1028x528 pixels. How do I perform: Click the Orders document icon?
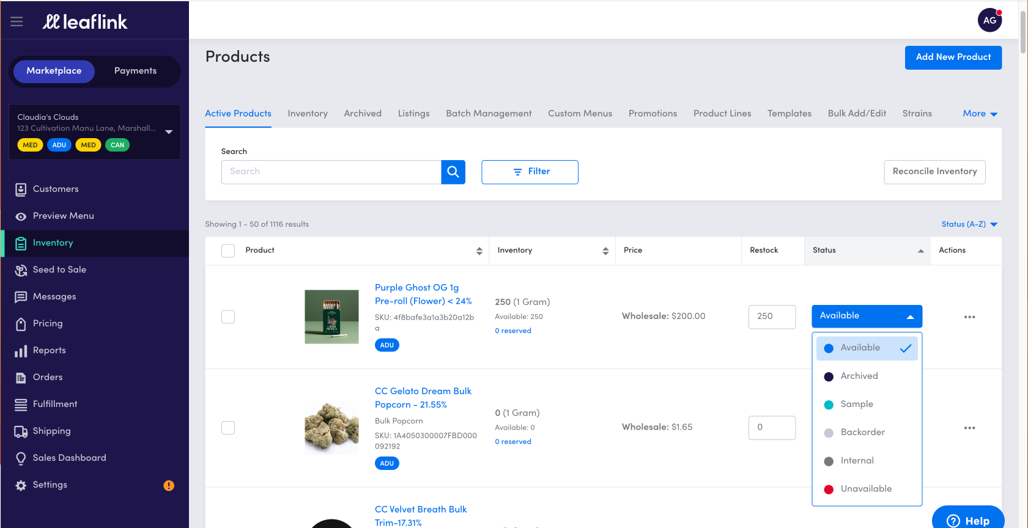pyautogui.click(x=21, y=378)
